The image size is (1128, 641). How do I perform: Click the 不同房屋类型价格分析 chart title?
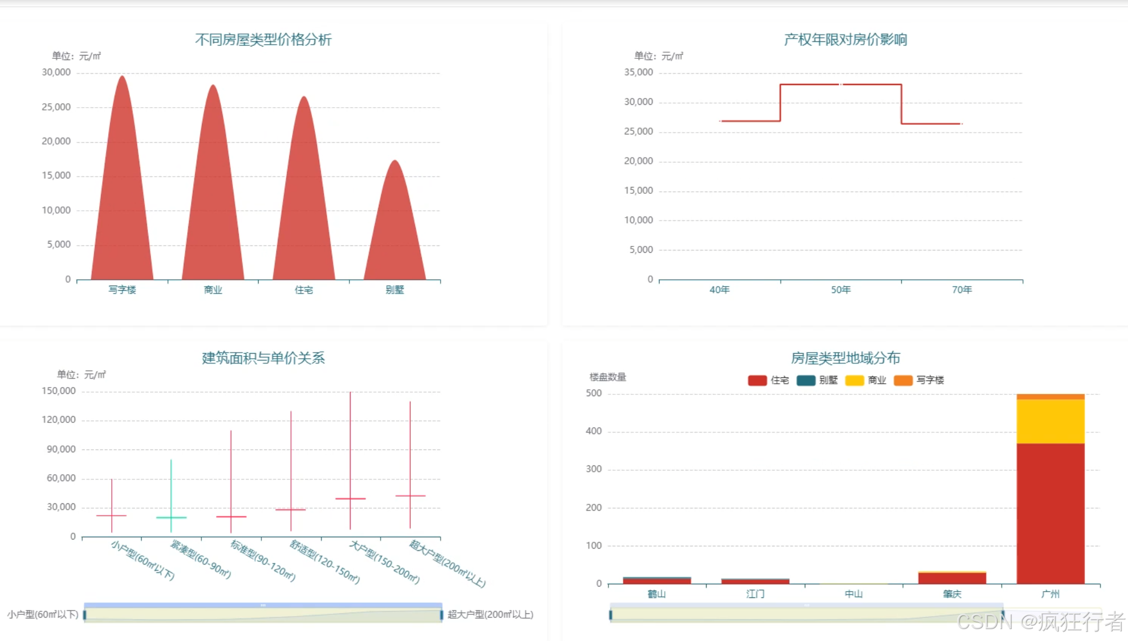[263, 40]
